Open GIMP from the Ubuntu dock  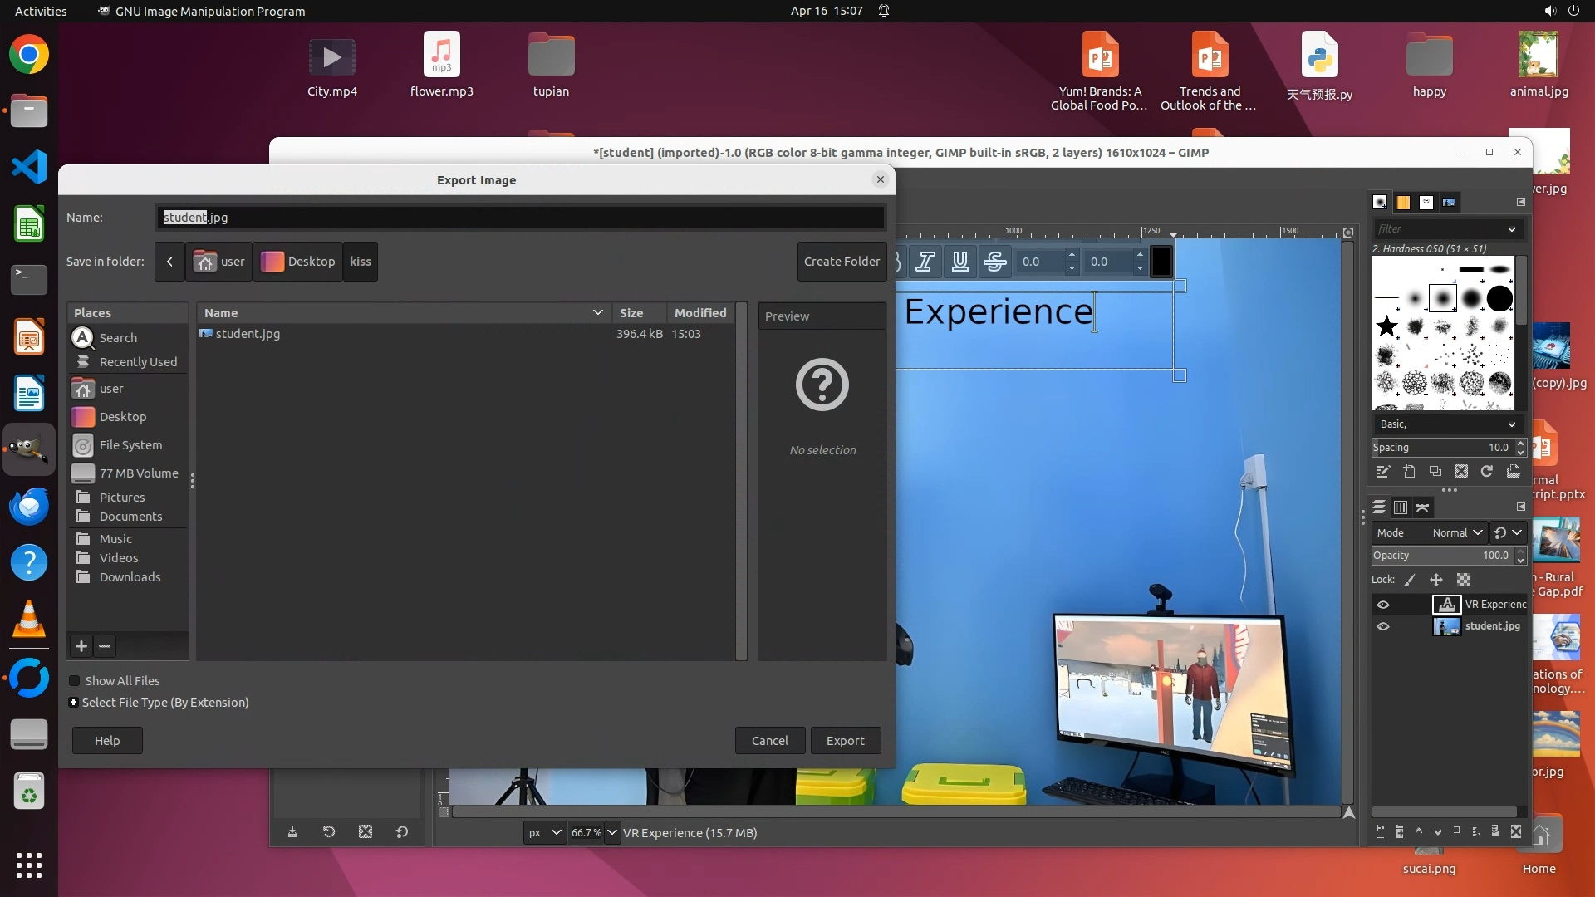click(x=29, y=449)
